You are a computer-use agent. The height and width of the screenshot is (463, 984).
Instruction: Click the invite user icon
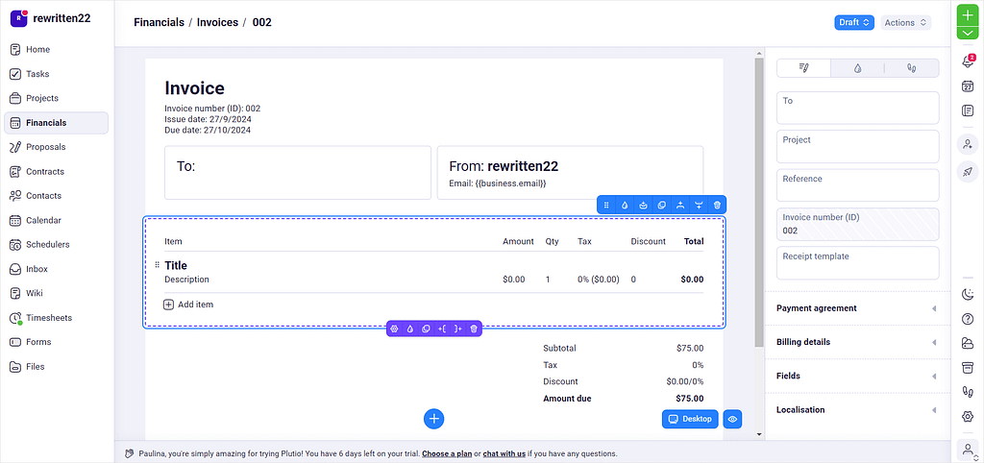click(968, 144)
